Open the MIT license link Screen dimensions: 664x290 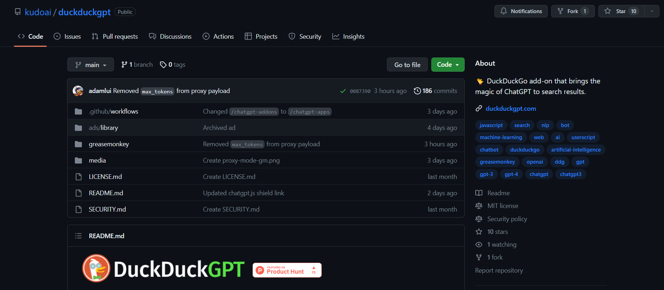(x=497, y=206)
